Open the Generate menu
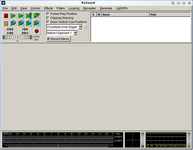 click(106, 8)
